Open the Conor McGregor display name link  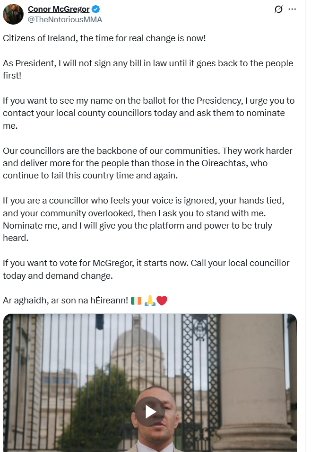coord(59,9)
